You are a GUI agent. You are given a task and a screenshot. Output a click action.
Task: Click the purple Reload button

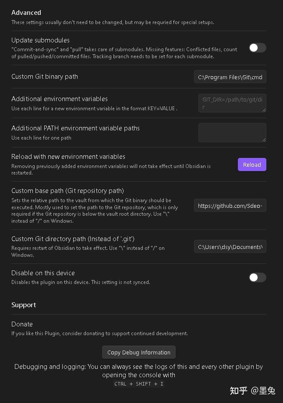(252, 165)
